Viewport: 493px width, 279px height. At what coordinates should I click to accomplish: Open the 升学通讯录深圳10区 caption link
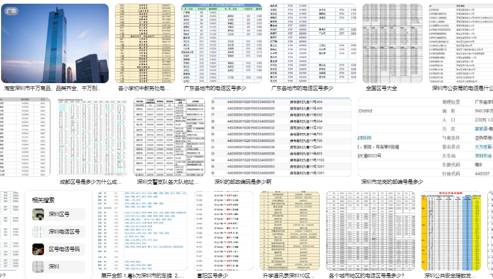pos(288,275)
